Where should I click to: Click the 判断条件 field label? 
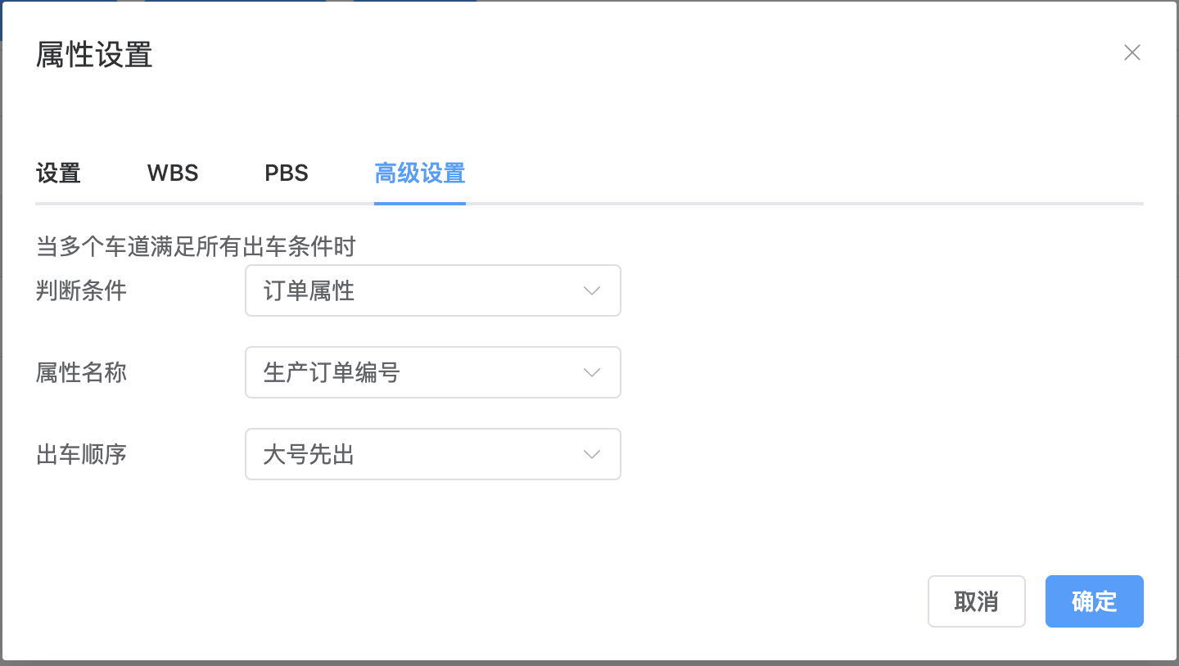81,290
